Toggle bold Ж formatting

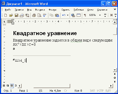coord(112,15)
